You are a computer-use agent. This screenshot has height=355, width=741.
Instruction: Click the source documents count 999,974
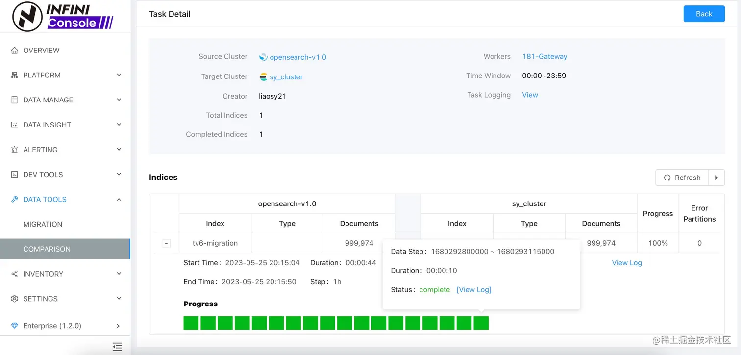(359, 243)
